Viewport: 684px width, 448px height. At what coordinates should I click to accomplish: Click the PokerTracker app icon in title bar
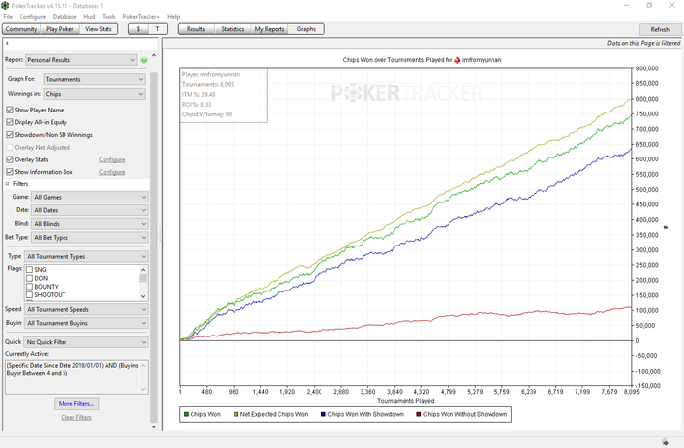tap(5, 5)
